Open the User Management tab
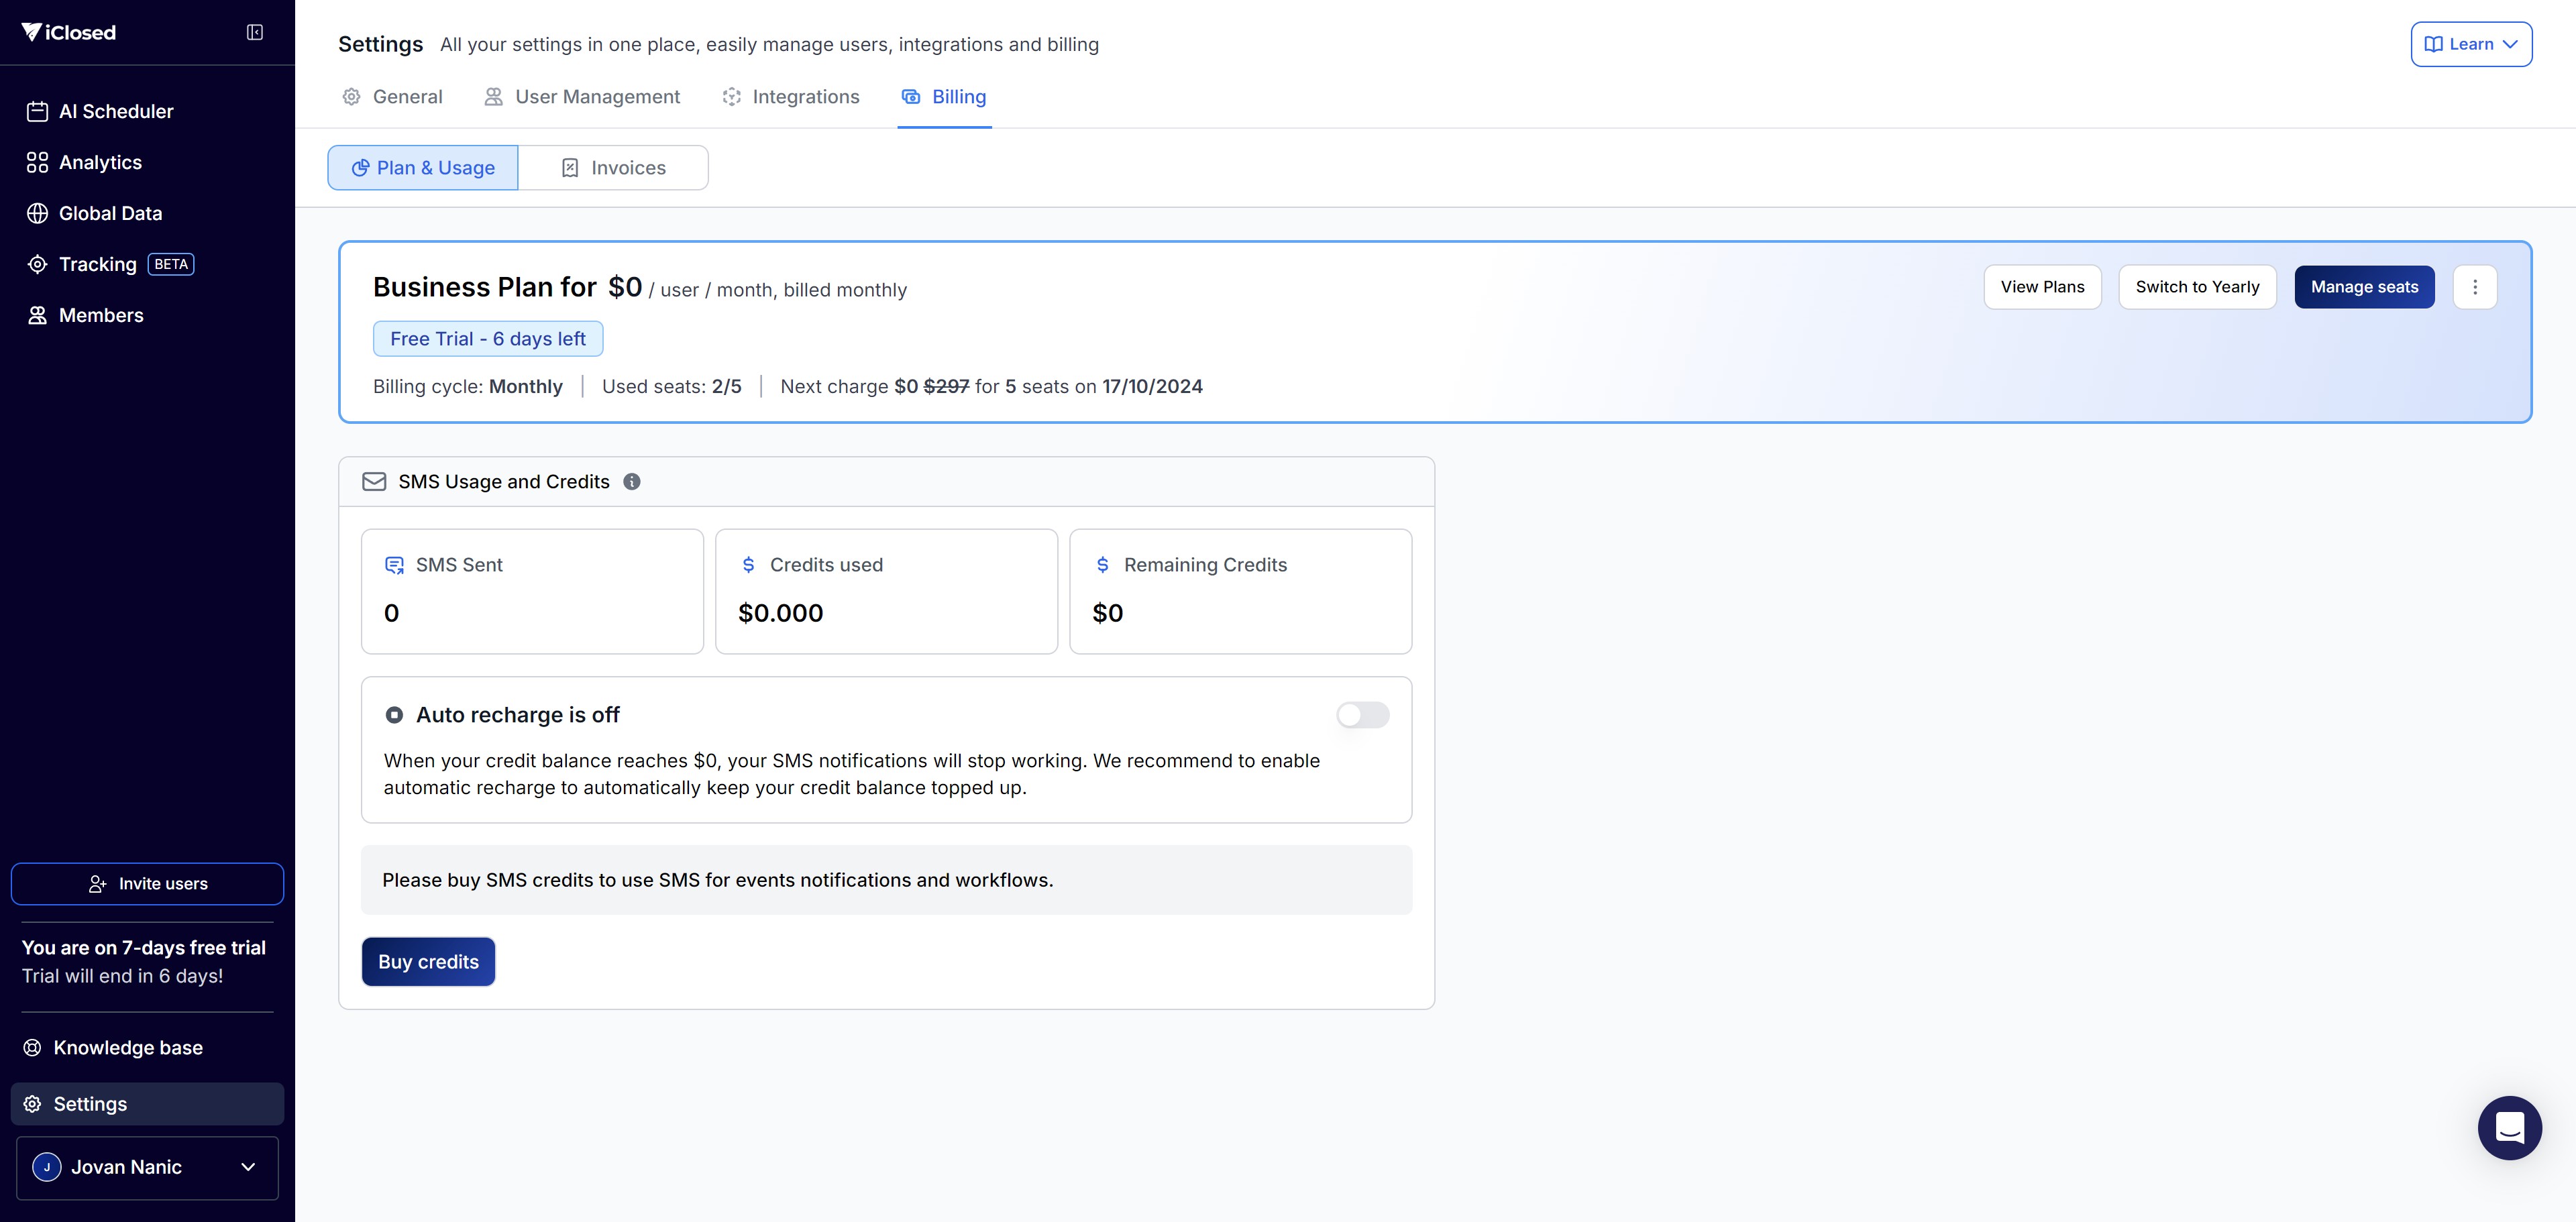 click(582, 97)
